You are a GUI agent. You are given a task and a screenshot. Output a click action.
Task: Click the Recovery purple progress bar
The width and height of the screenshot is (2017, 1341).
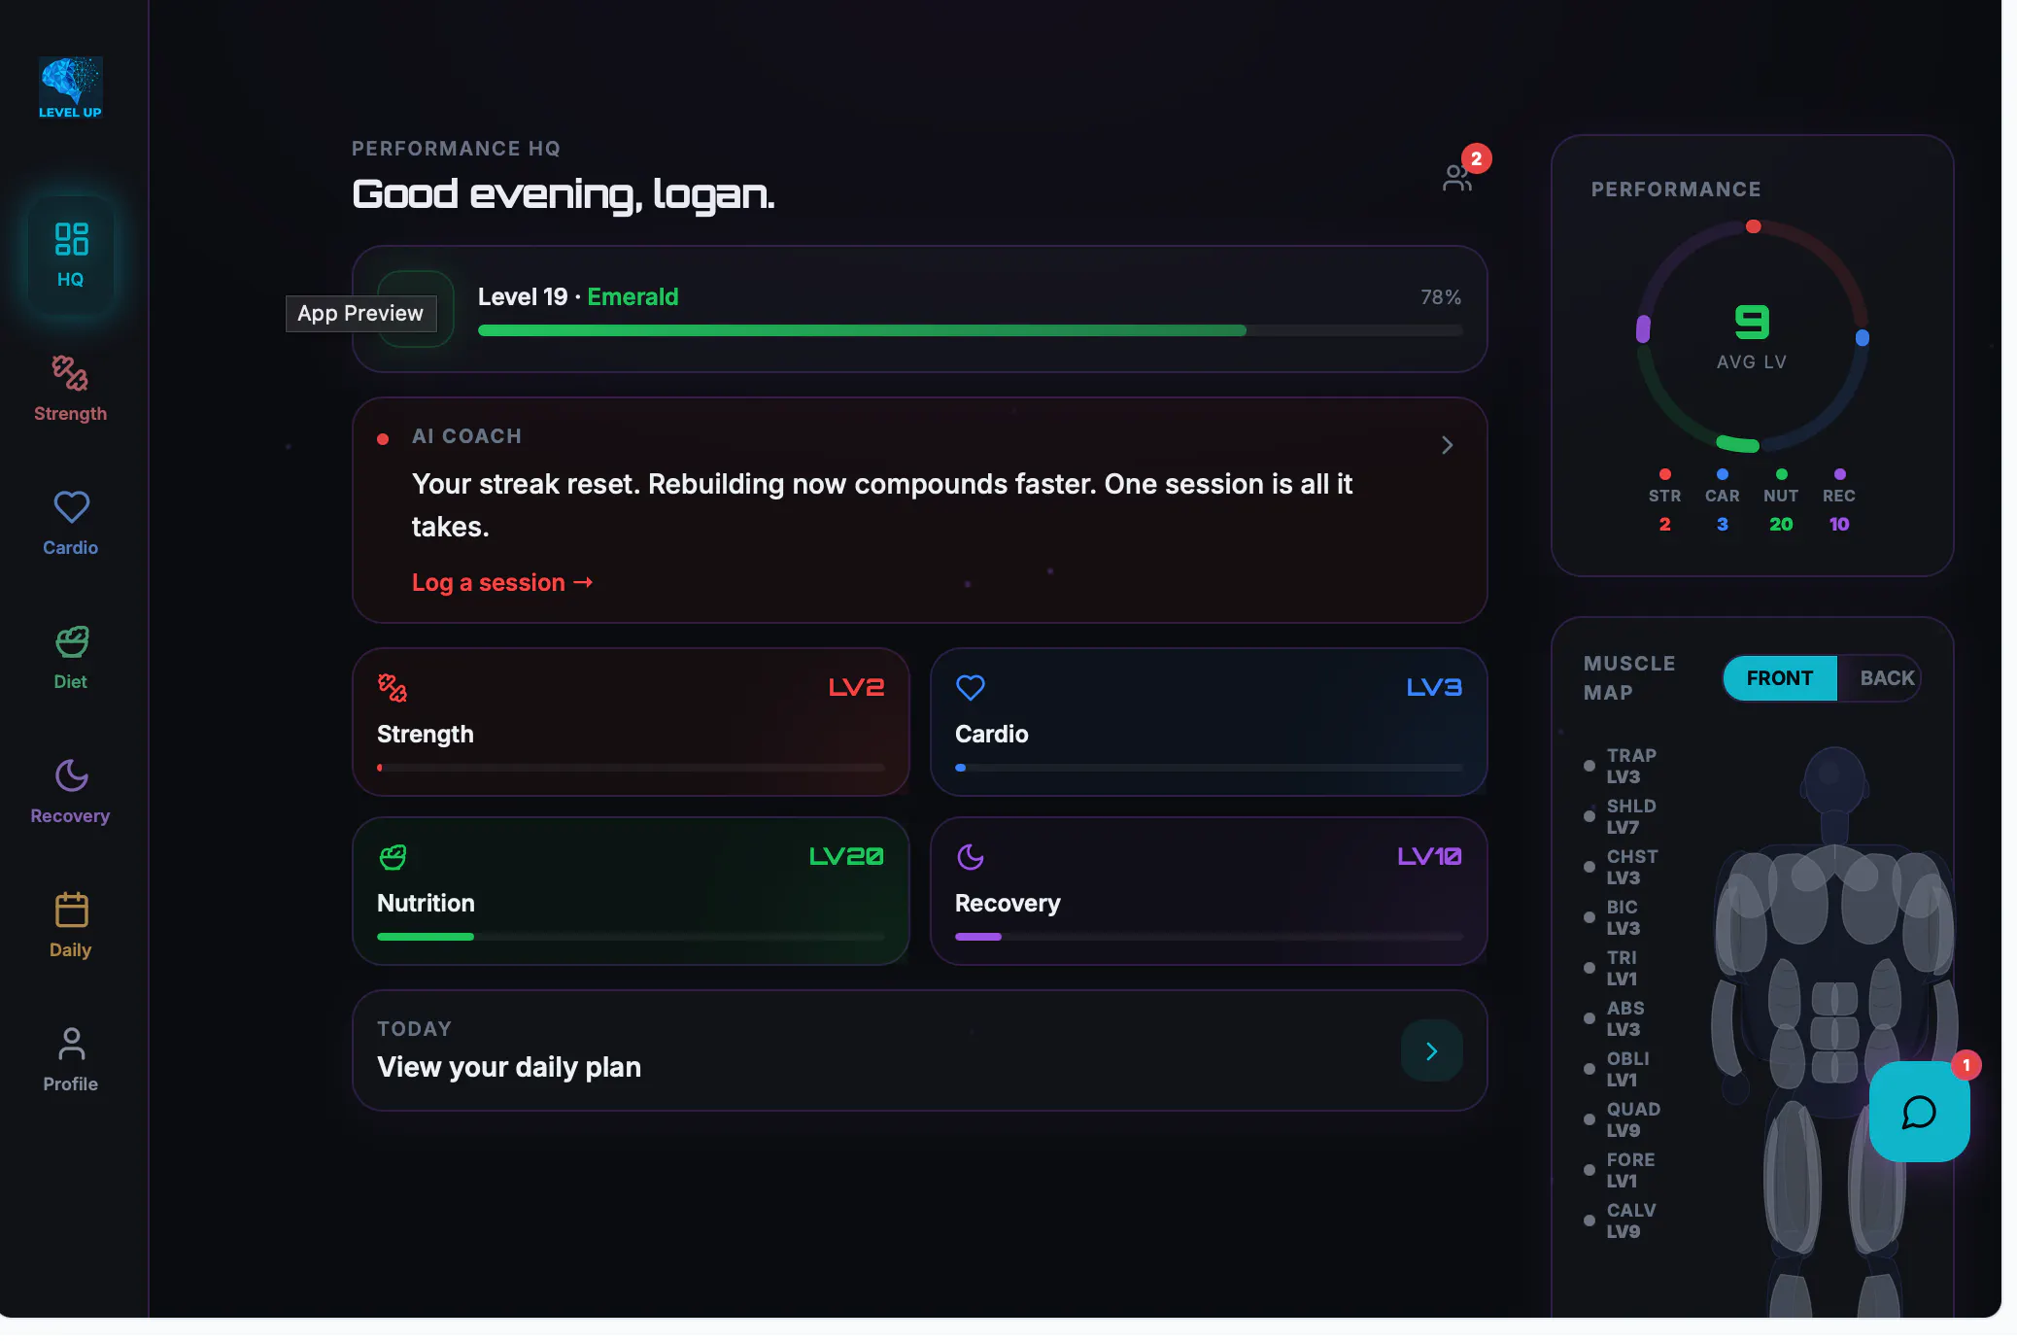point(1209,937)
